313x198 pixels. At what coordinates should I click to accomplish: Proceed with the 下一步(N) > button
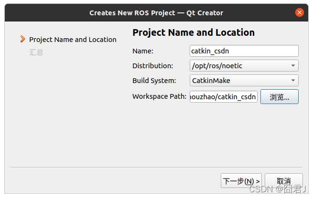pos(241,181)
